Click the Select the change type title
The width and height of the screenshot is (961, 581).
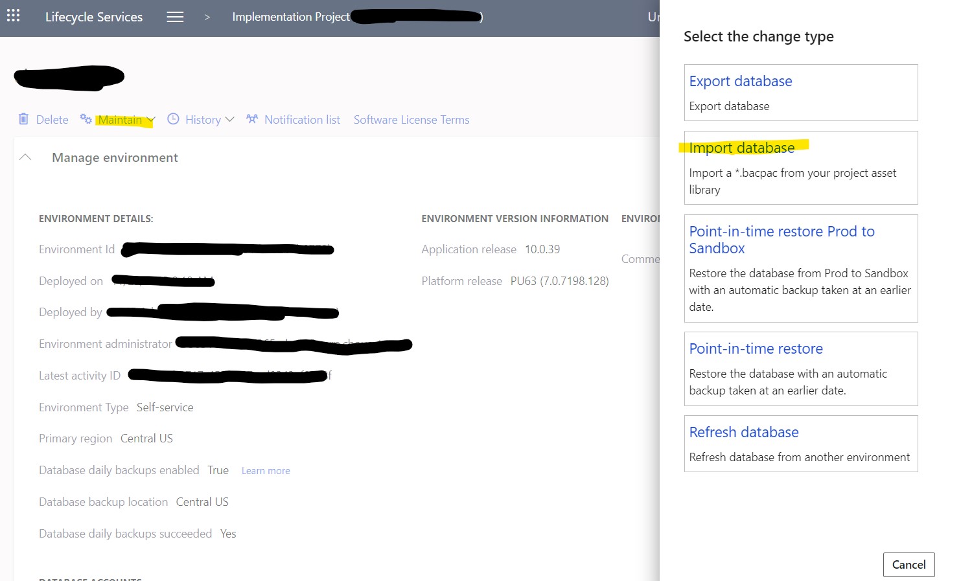coord(759,36)
